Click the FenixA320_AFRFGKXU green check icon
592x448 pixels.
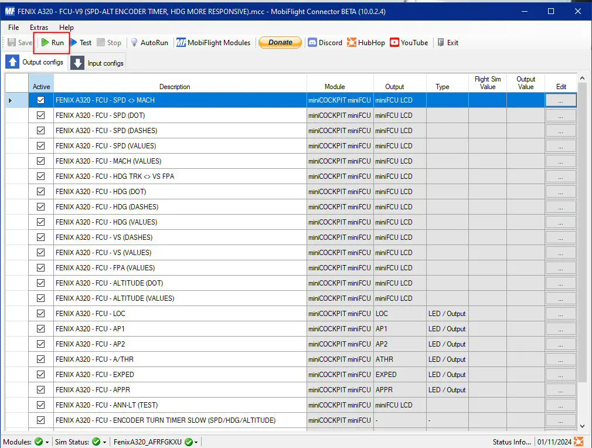pyautogui.click(x=189, y=442)
